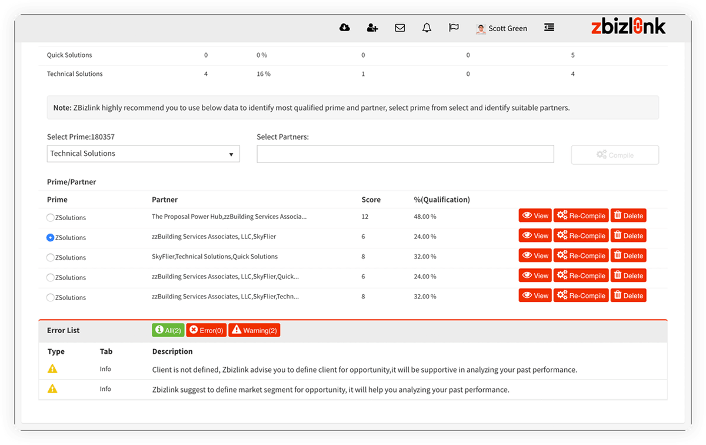Click the Prime/Partner section label

71,182
